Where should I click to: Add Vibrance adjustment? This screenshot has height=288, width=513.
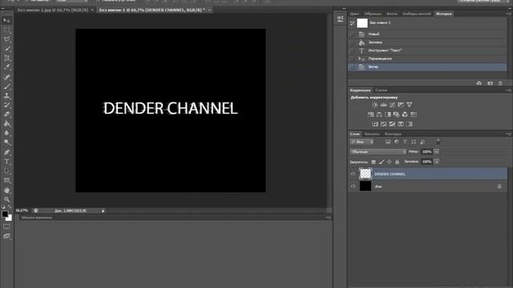point(410,105)
